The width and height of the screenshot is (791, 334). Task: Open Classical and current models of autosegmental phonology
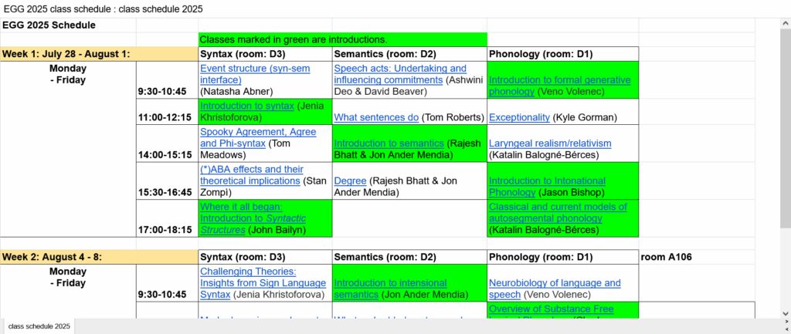click(x=558, y=207)
